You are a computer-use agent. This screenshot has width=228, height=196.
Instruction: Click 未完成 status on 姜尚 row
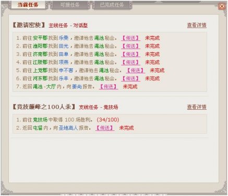point(130,87)
